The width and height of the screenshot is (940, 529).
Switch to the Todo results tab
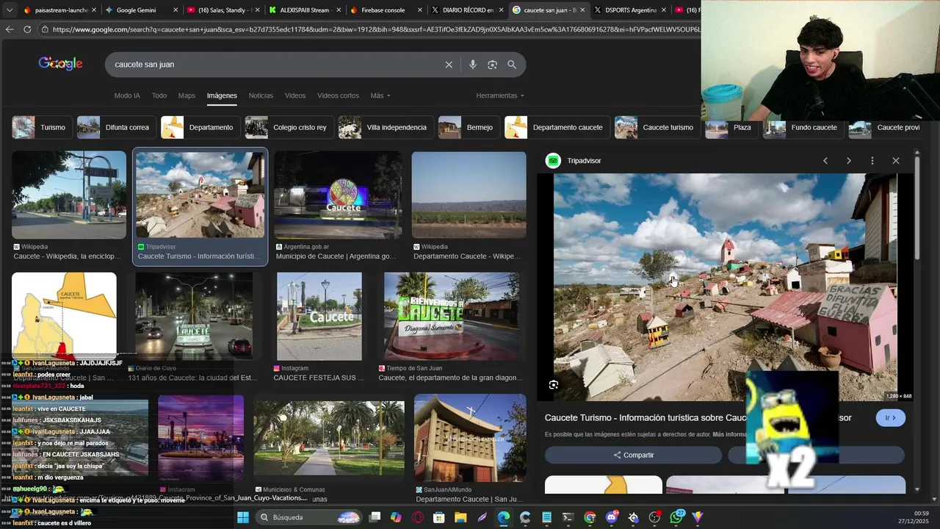tap(159, 96)
